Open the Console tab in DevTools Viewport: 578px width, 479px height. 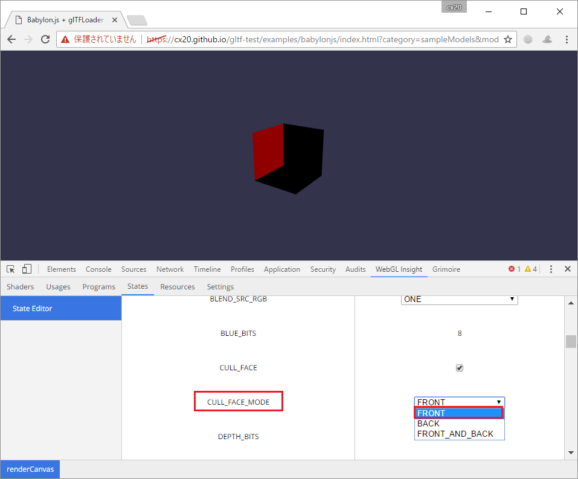point(98,269)
